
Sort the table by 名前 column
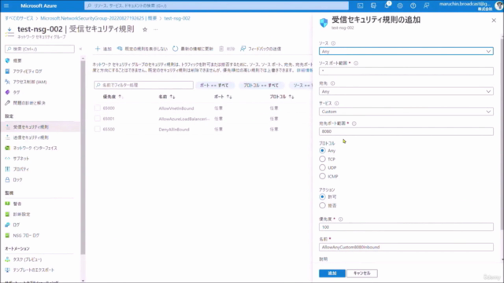coord(166,97)
